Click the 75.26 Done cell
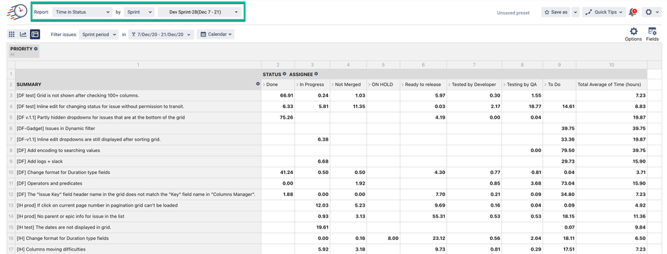The image size is (667, 254). click(278, 117)
